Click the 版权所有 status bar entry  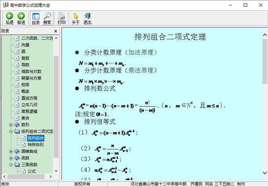[82, 184]
